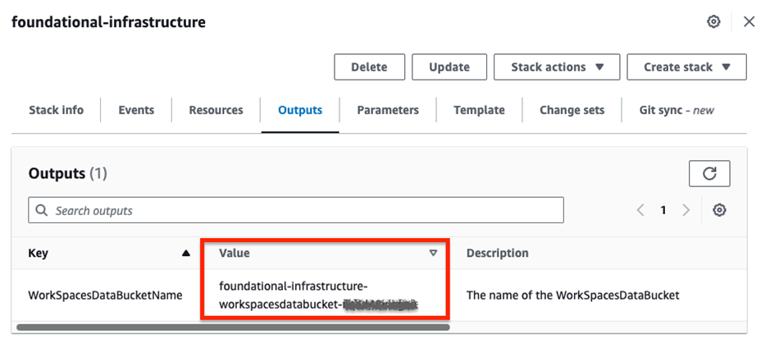Open Outputs table preferences gear
Image resolution: width=770 pixels, height=348 pixels.
coord(719,210)
